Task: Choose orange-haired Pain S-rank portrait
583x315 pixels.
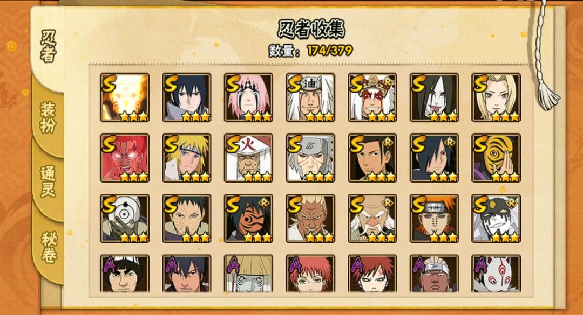Action: tap(434, 219)
